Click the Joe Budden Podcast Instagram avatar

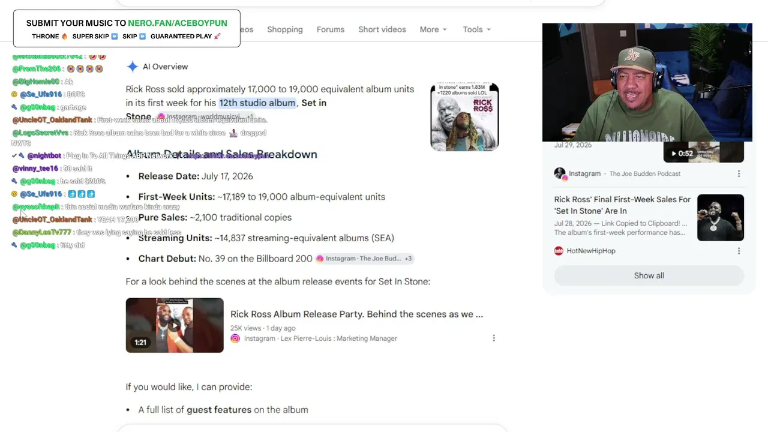tap(560, 173)
